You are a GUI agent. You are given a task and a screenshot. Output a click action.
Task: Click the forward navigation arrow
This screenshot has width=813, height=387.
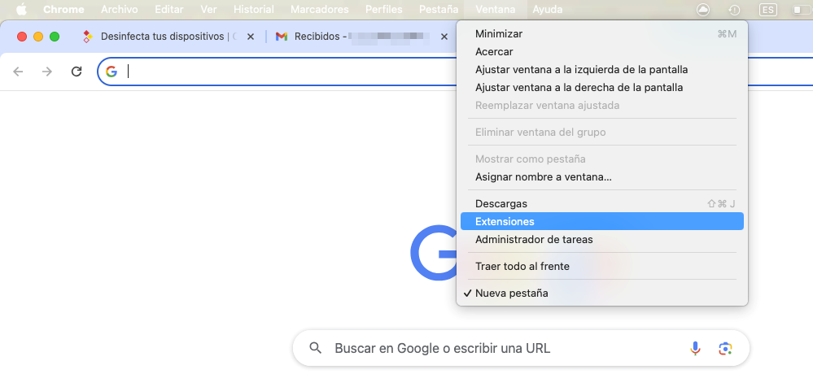[x=47, y=72]
